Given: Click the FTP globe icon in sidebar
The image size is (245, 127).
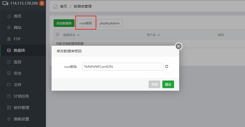Looking at the screenshot, I should coord(9,39).
